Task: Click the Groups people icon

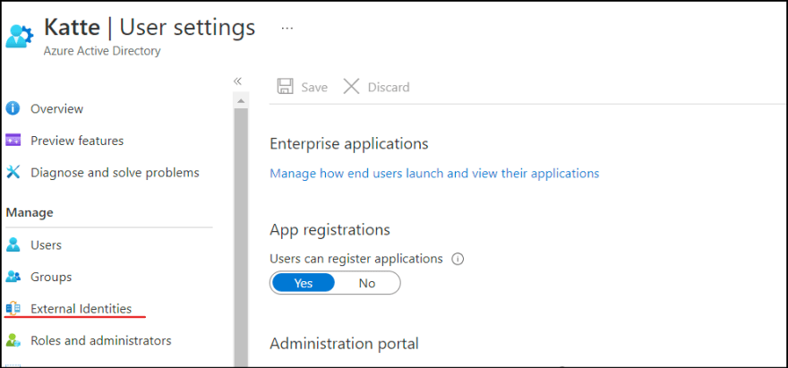Action: 13,277
